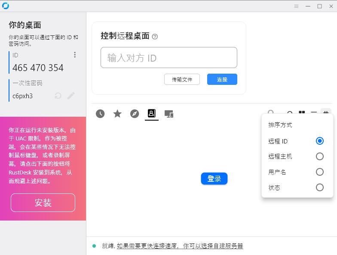
Task: Click the 一次性密码 label
Action: pyautogui.click(x=28, y=83)
